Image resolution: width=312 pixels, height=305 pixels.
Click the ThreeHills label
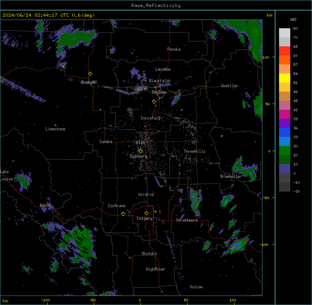(194, 151)
